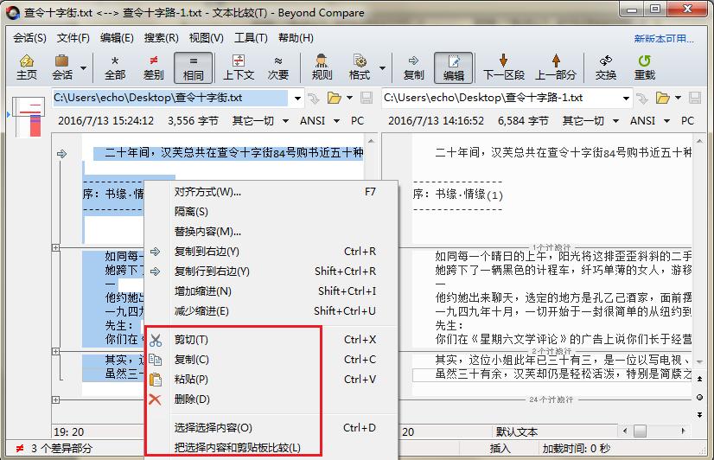Expand the left file path dropdown
The height and width of the screenshot is (460, 714).
click(297, 98)
